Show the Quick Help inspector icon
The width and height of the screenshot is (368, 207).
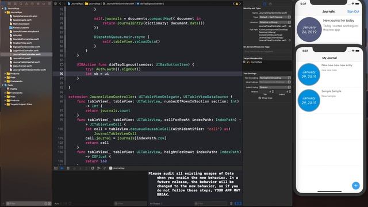point(270,4)
